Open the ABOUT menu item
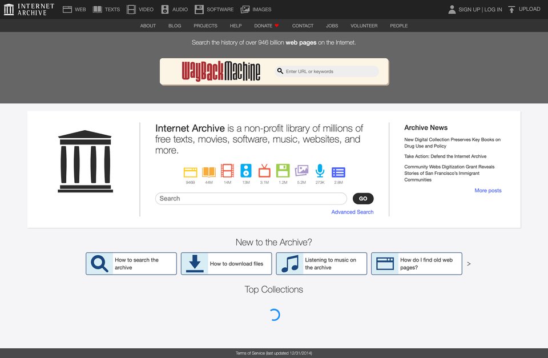Image resolution: width=548 pixels, height=358 pixels. coord(148,26)
